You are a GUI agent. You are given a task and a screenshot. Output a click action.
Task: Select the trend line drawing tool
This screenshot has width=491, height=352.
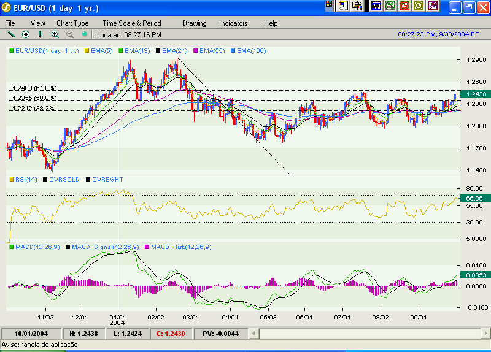tap(10, 34)
